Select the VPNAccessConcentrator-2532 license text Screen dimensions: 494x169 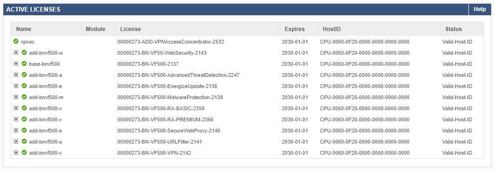171,42
